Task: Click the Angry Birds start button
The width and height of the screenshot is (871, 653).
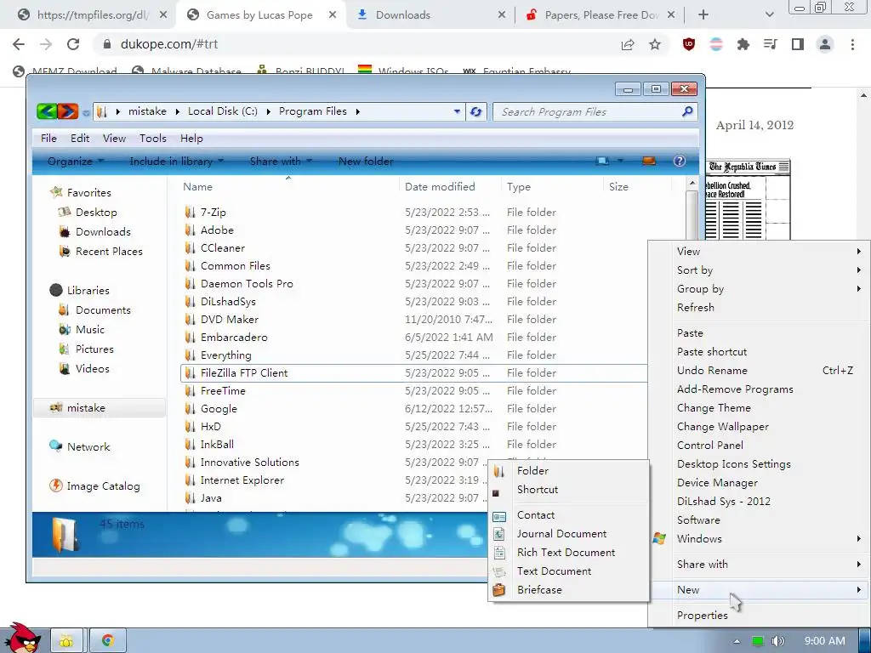Action: click(x=22, y=639)
